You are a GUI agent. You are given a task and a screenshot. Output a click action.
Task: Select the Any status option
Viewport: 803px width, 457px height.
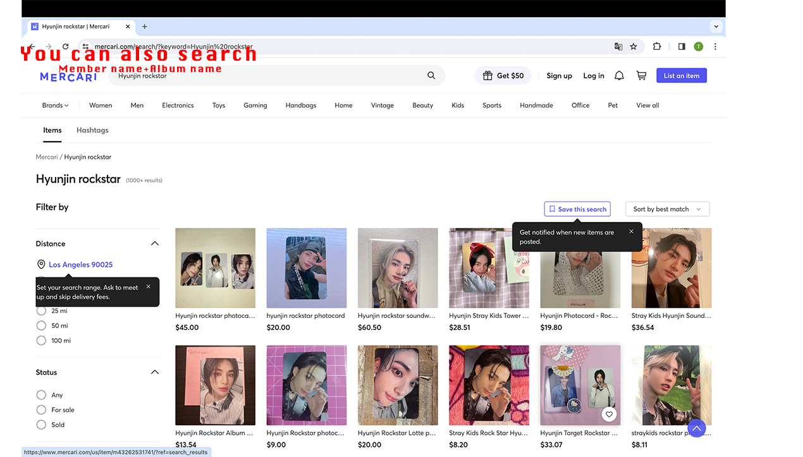pyautogui.click(x=41, y=395)
